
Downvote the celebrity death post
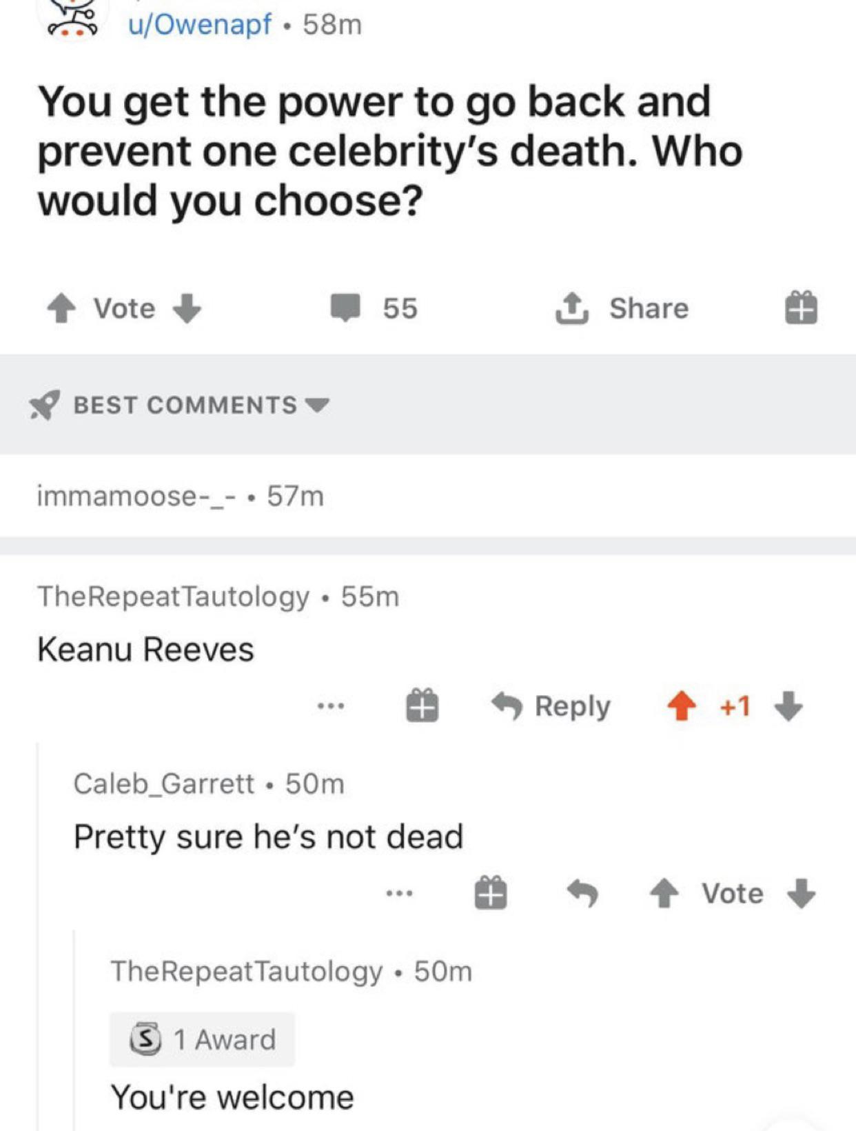[187, 308]
